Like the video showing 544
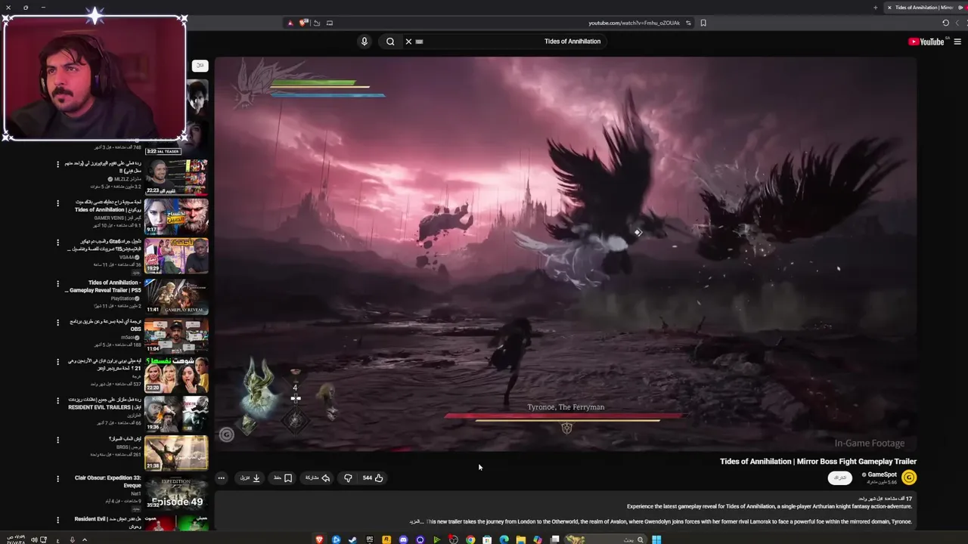The height and width of the screenshot is (544, 968). [x=373, y=478]
